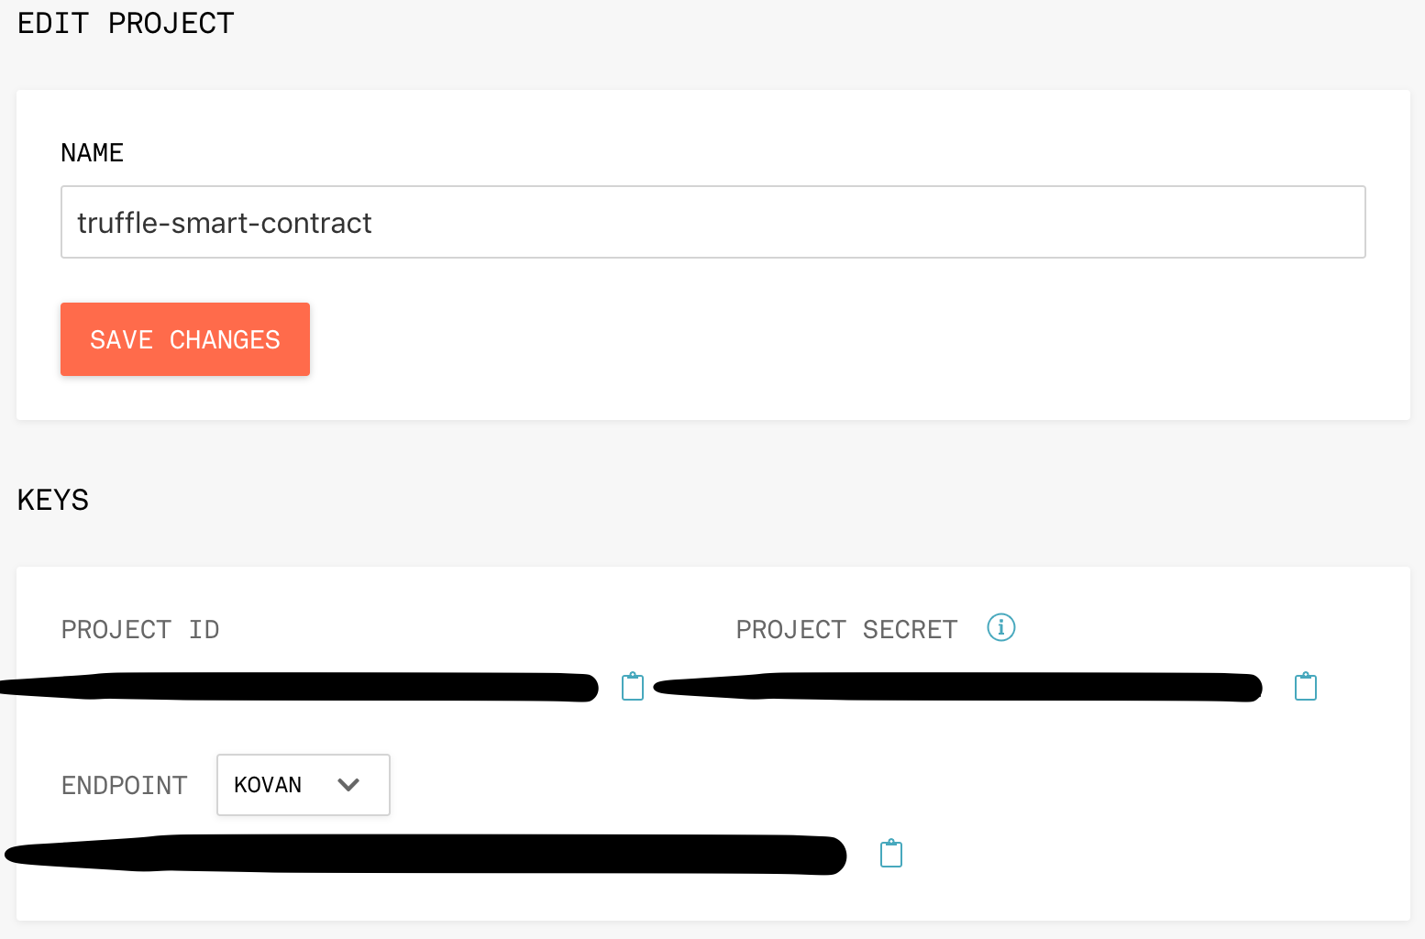The height and width of the screenshot is (939, 1425).
Task: Open the Project Secret info icon
Action: [1000, 627]
